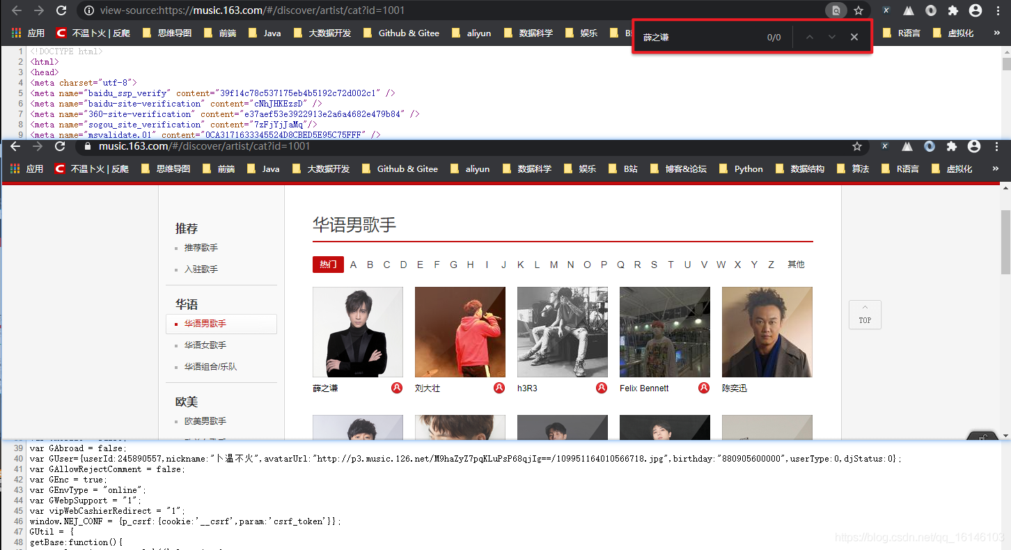The width and height of the screenshot is (1011, 550).
Task: Open 虚拟化 folder in the music.163.com window
Action: click(953, 168)
